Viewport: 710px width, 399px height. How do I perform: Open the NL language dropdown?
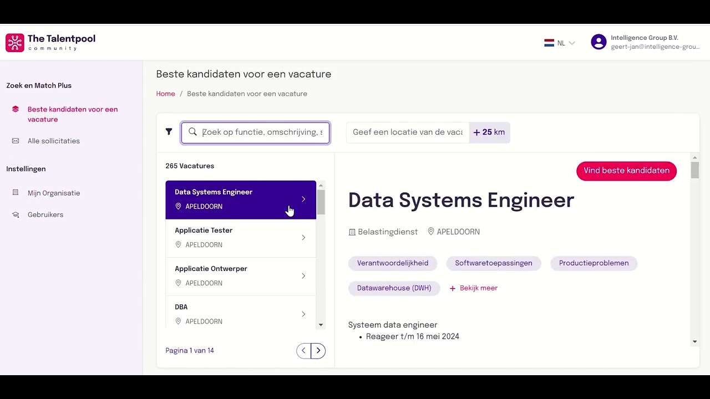[x=560, y=43]
